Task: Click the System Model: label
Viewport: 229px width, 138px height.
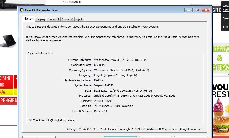Action: [x=83, y=85]
